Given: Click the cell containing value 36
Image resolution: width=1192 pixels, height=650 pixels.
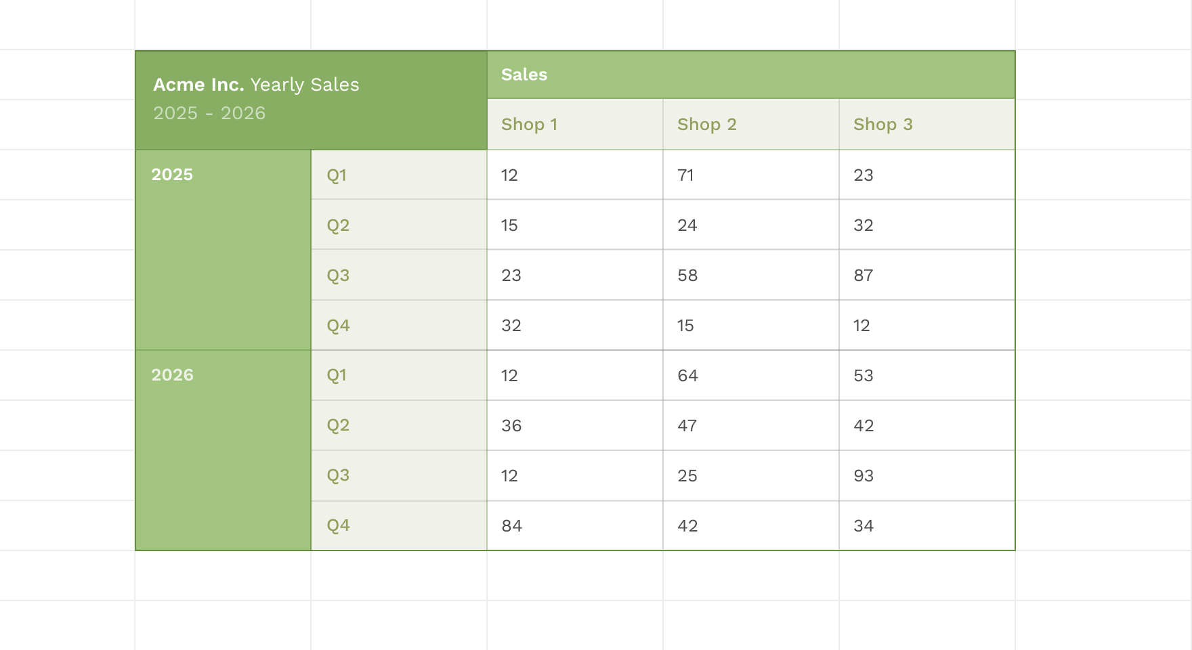Looking at the screenshot, I should coord(575,425).
